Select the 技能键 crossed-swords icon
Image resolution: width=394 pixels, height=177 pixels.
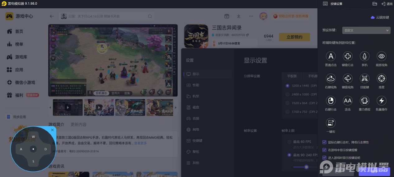[x=364, y=78]
